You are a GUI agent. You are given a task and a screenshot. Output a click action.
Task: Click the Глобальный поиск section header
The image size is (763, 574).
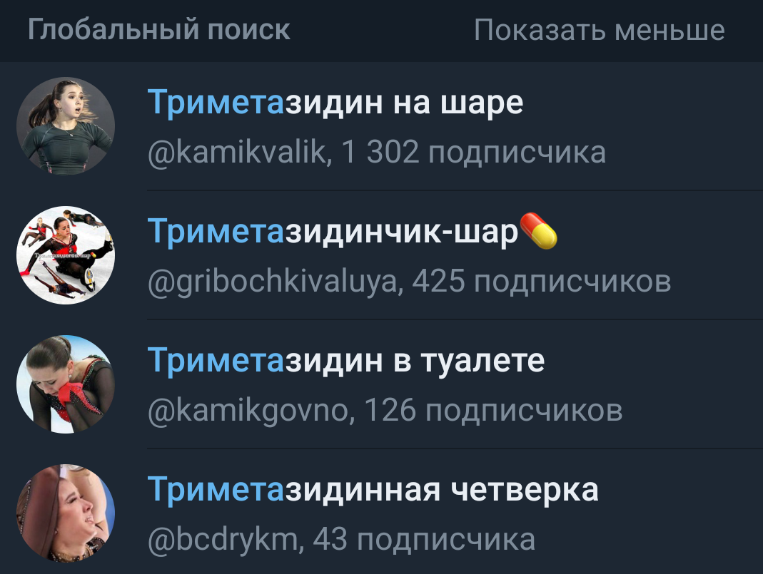[x=159, y=29]
